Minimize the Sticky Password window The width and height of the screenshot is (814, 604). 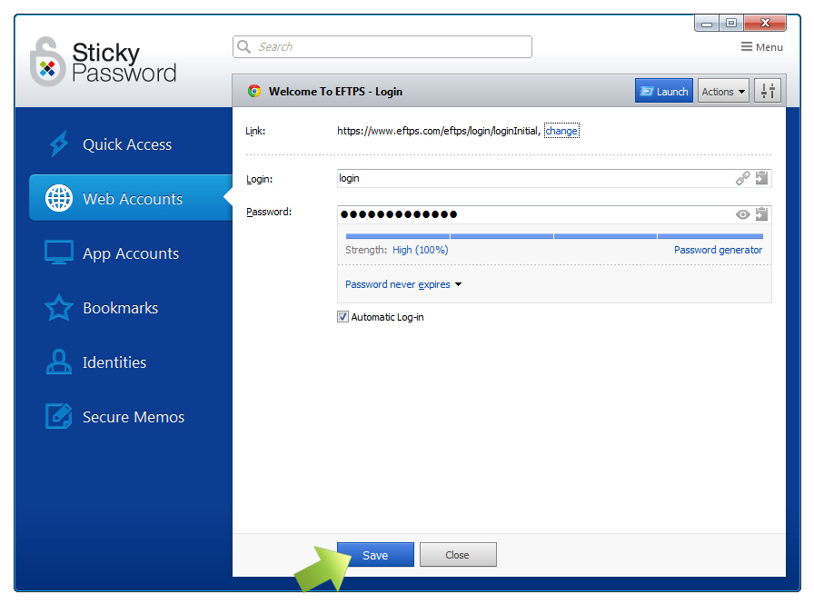coord(707,24)
